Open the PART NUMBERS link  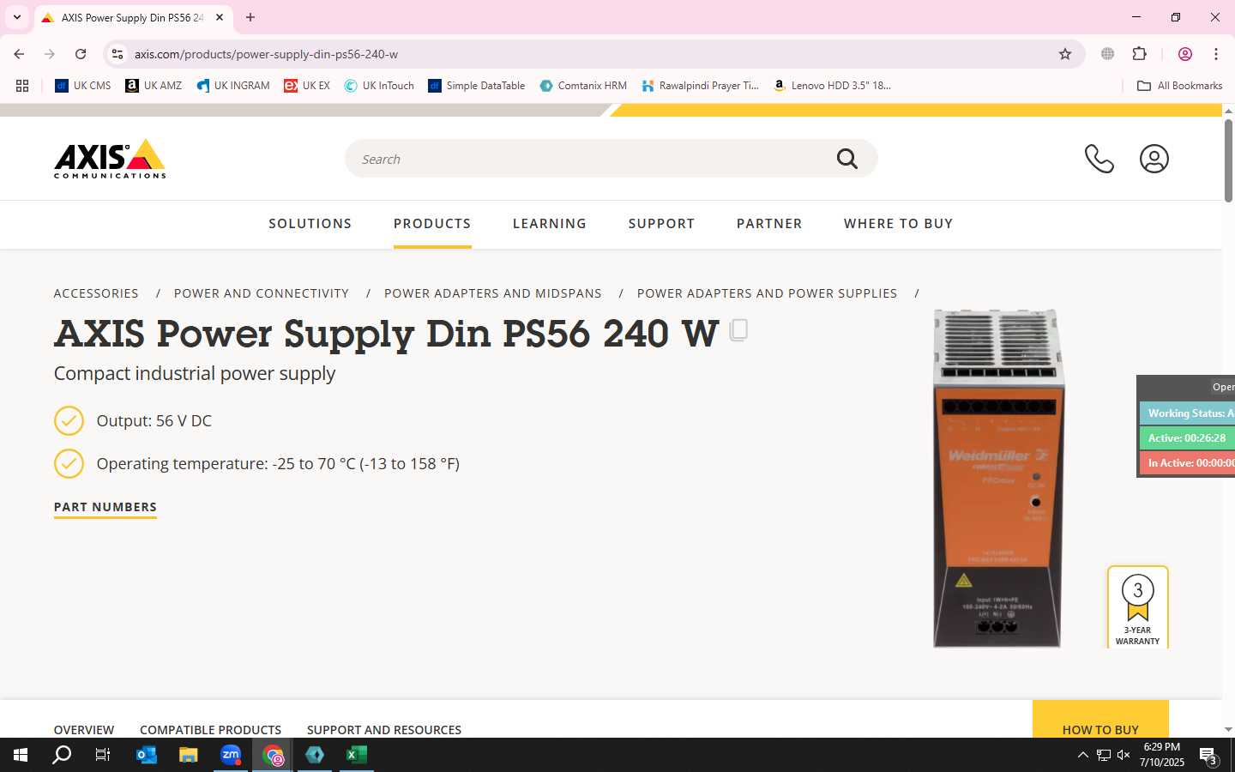(105, 507)
